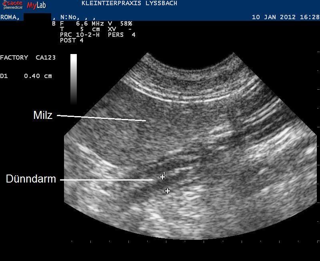Click the POST 4 postprocessing setting
Viewport: 320px width, 261px height.
point(72,40)
